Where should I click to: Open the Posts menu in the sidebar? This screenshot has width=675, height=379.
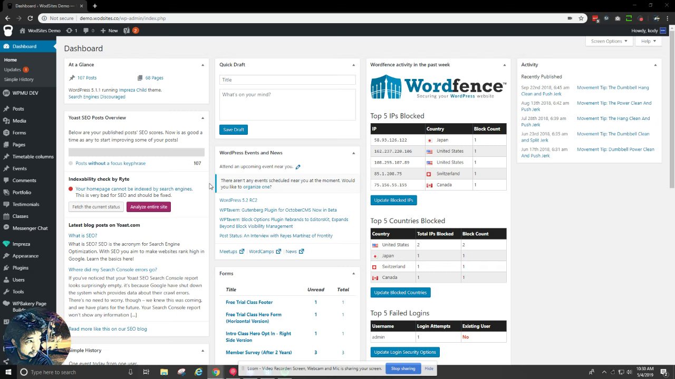coord(18,108)
